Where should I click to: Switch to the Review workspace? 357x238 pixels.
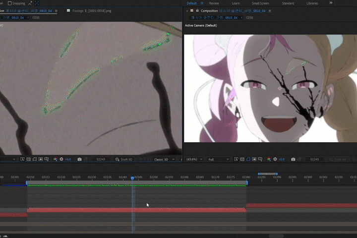click(x=214, y=3)
